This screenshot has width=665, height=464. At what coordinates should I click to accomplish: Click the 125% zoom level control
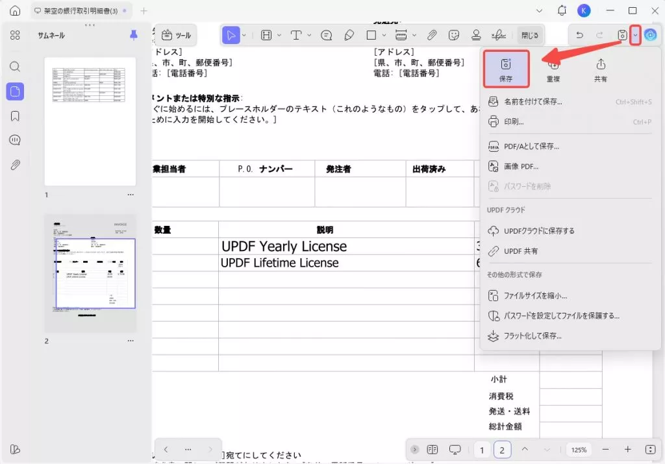point(578,449)
